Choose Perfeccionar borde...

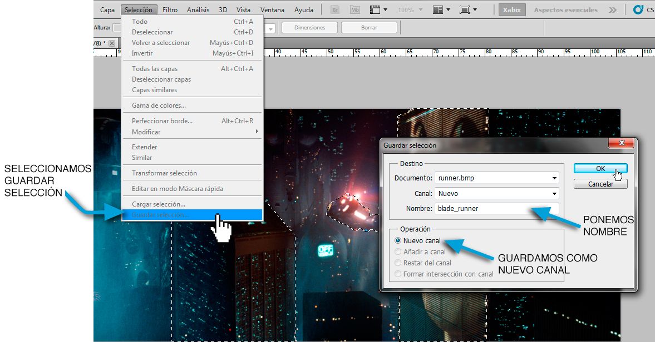click(x=192, y=121)
